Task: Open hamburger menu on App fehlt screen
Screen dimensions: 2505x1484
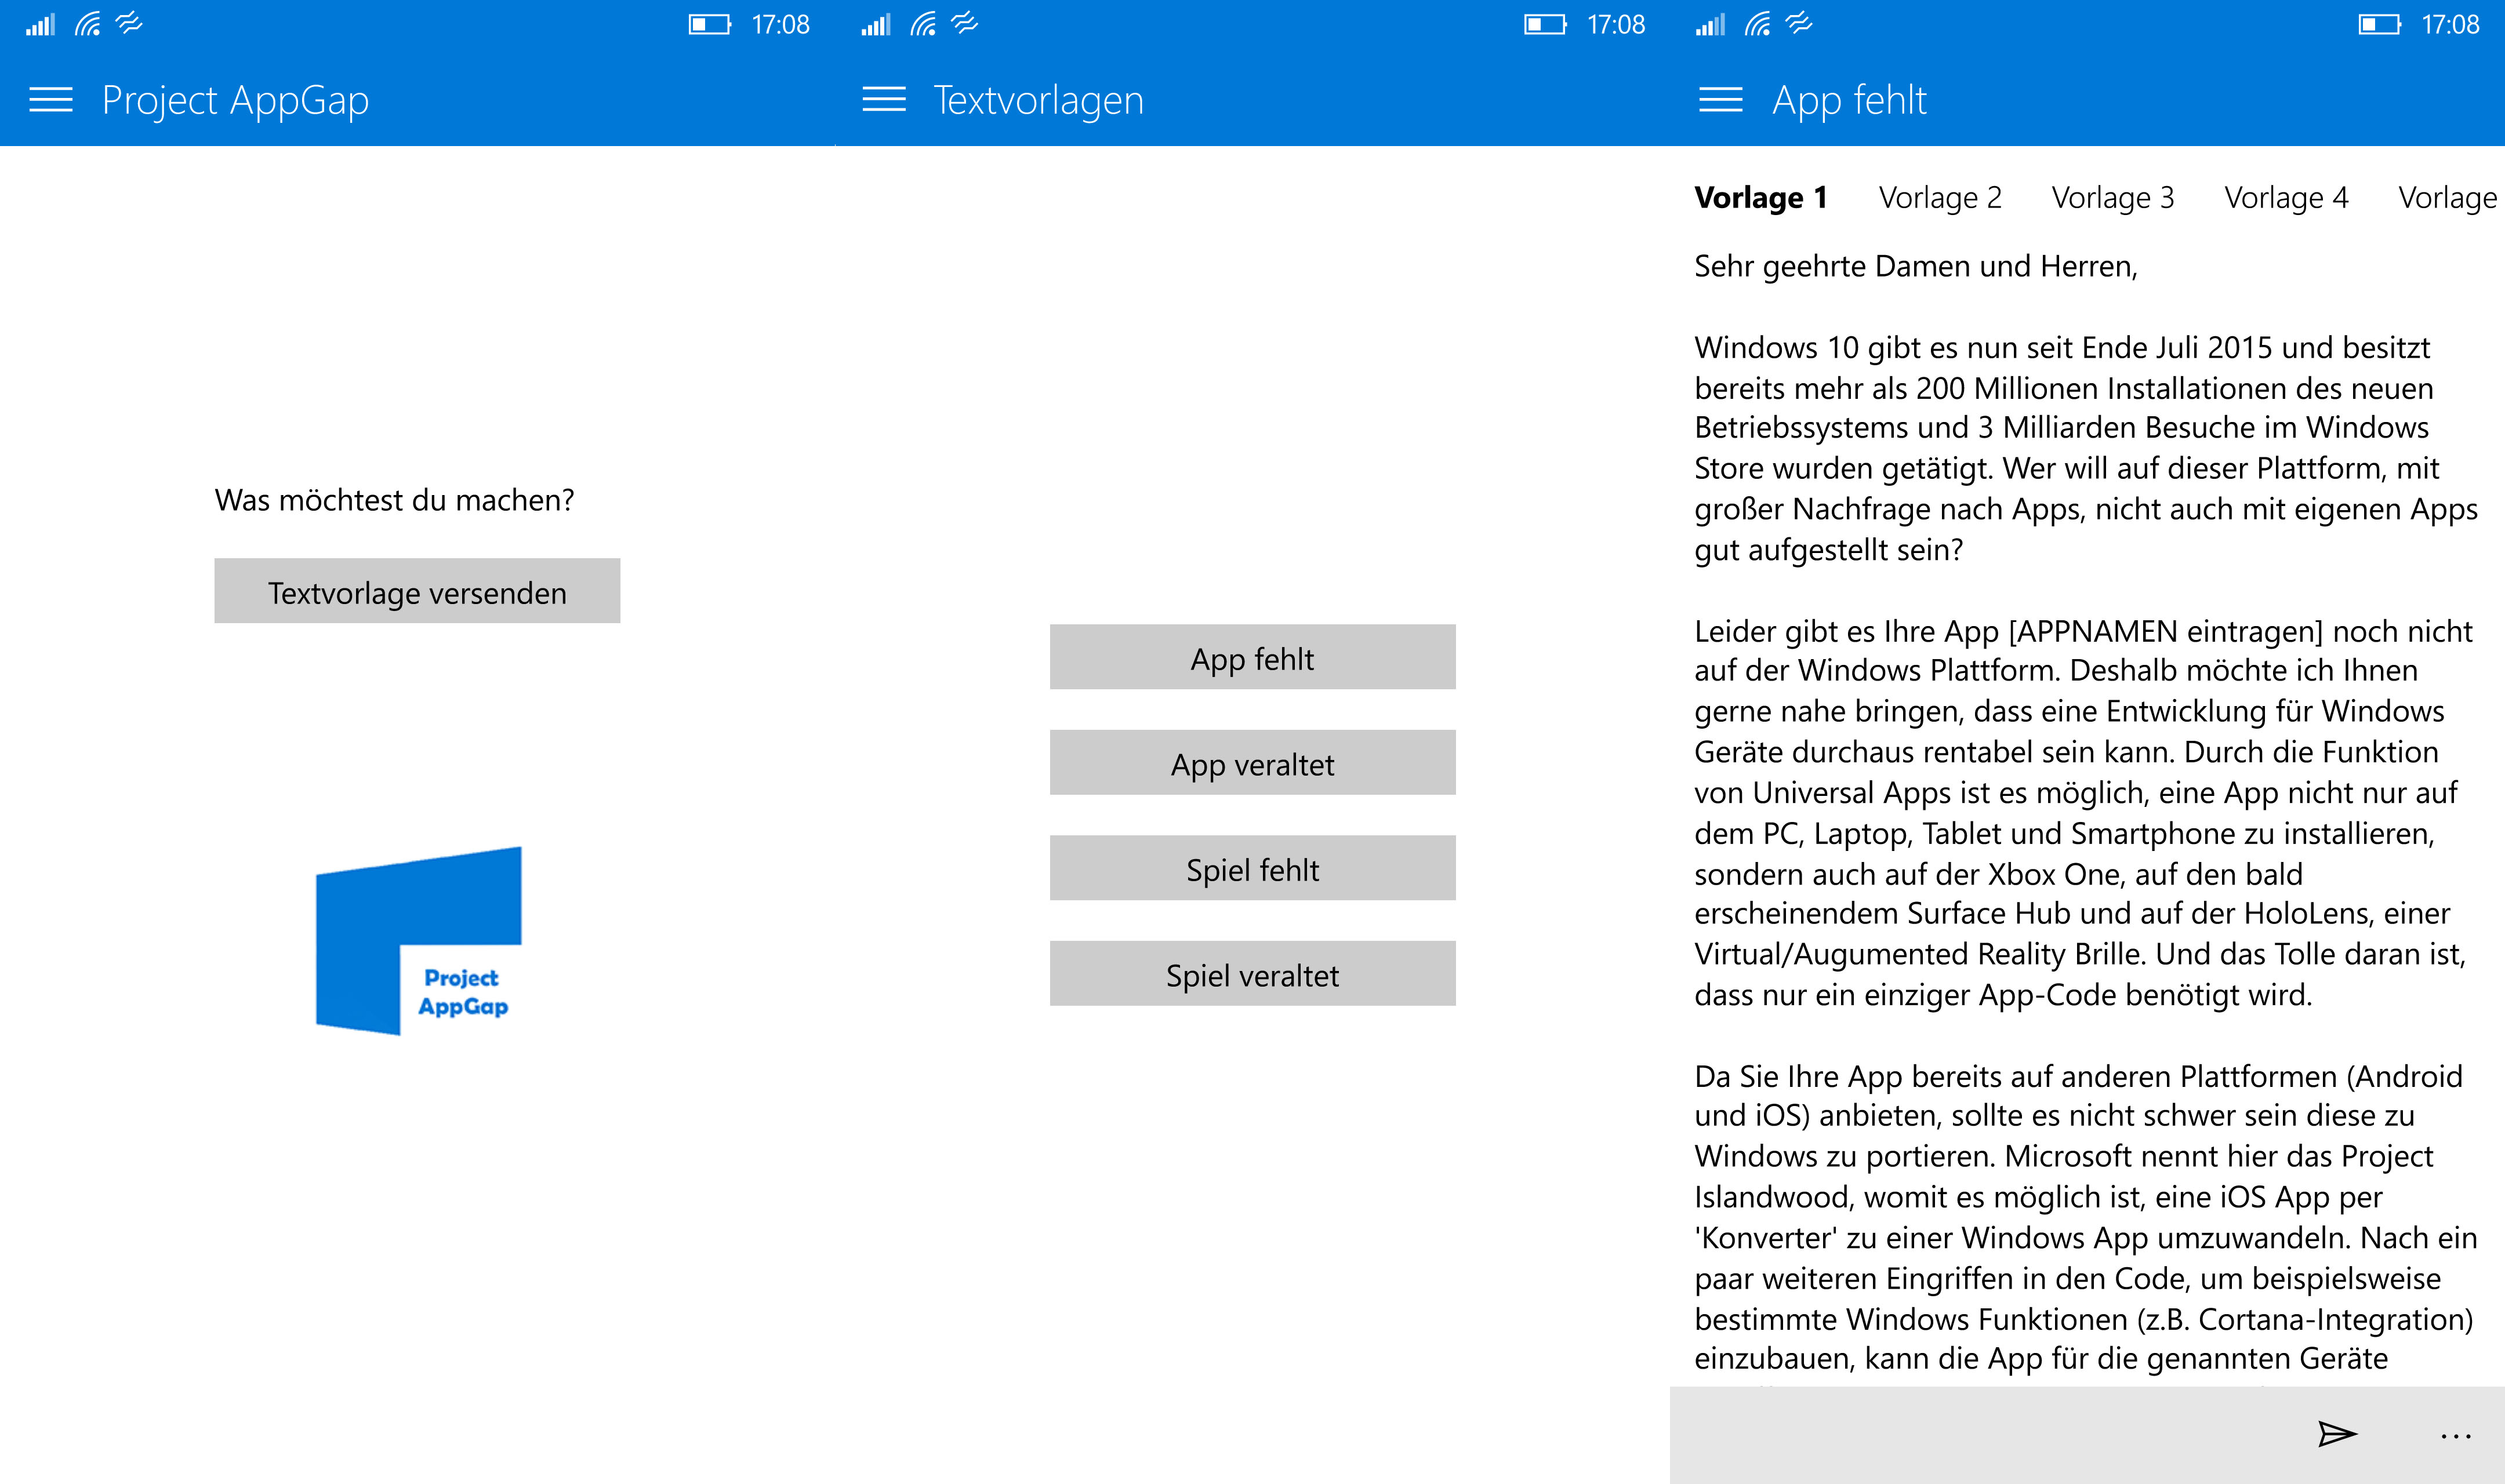Action: (x=1720, y=100)
